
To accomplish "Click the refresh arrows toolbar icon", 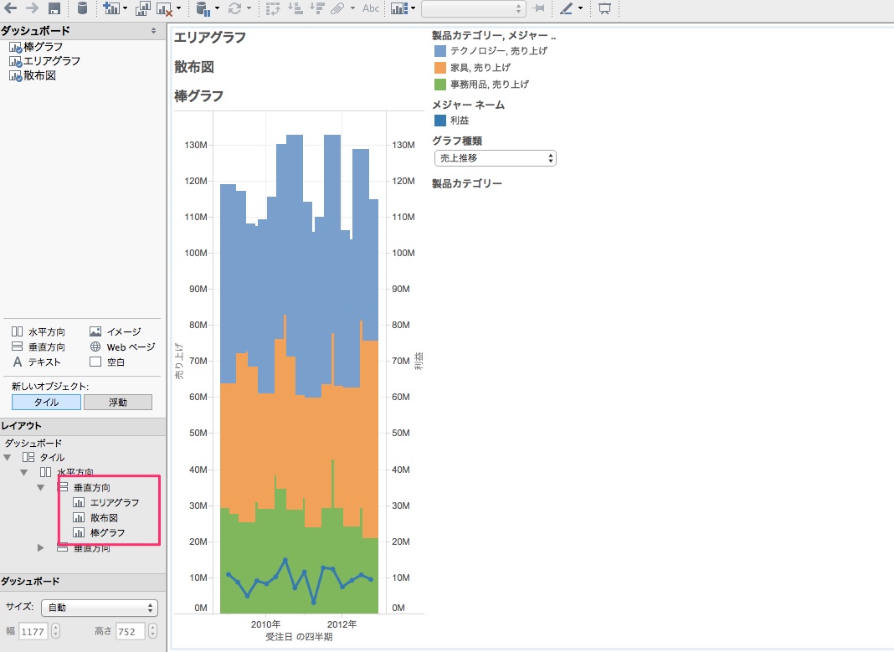I will (x=234, y=8).
